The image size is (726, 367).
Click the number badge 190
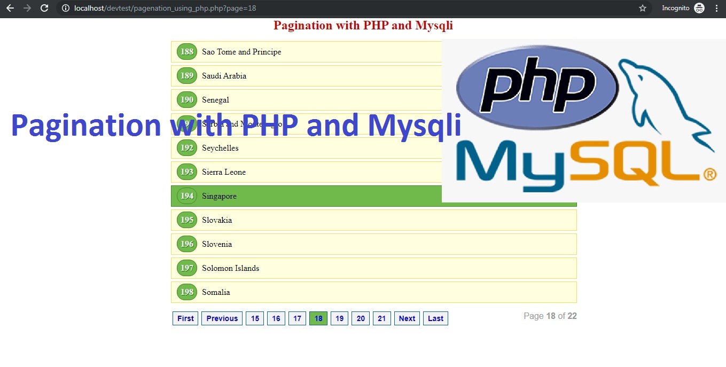click(187, 100)
